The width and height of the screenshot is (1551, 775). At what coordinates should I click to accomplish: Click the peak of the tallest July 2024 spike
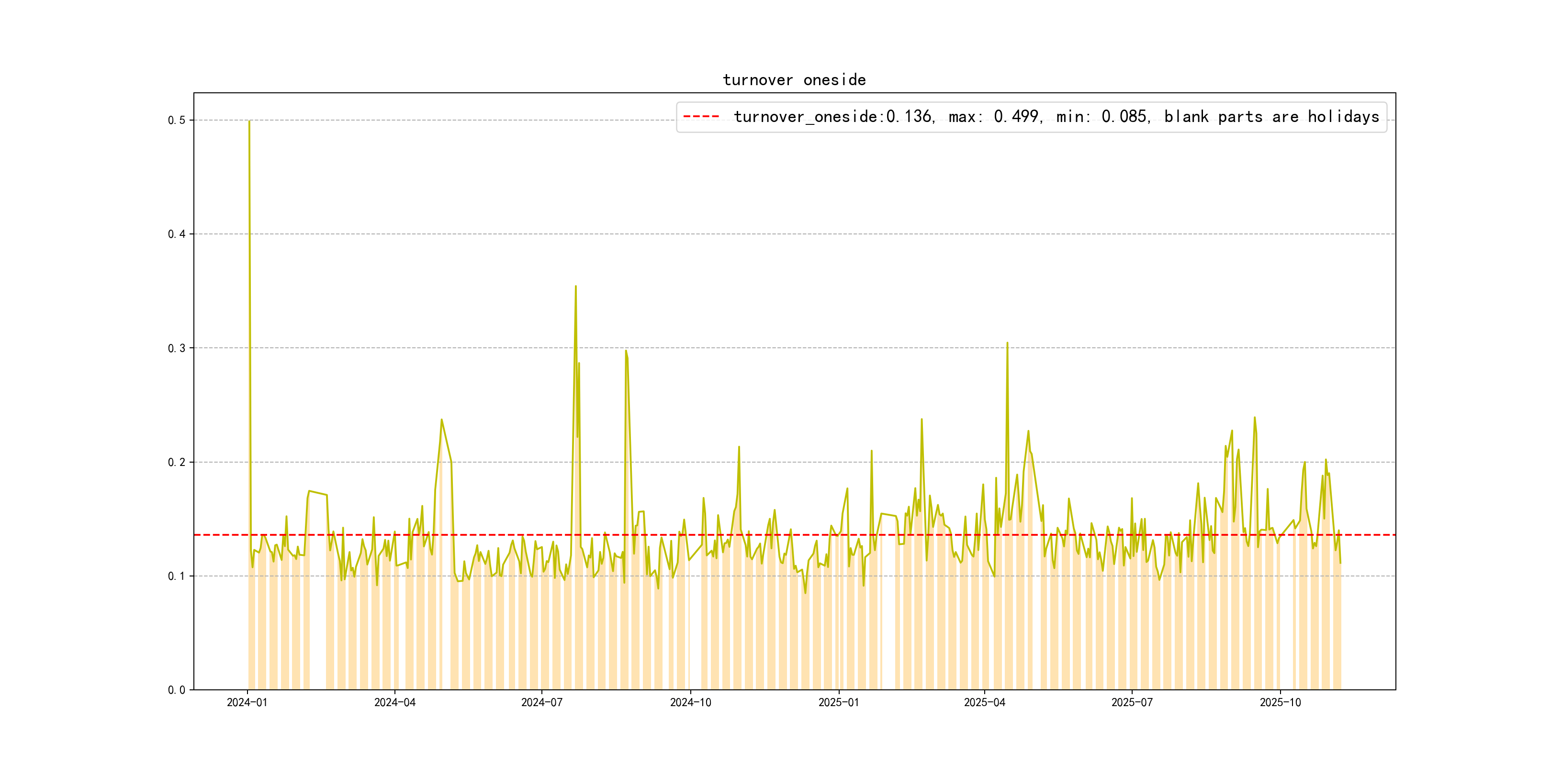pyautogui.click(x=575, y=287)
